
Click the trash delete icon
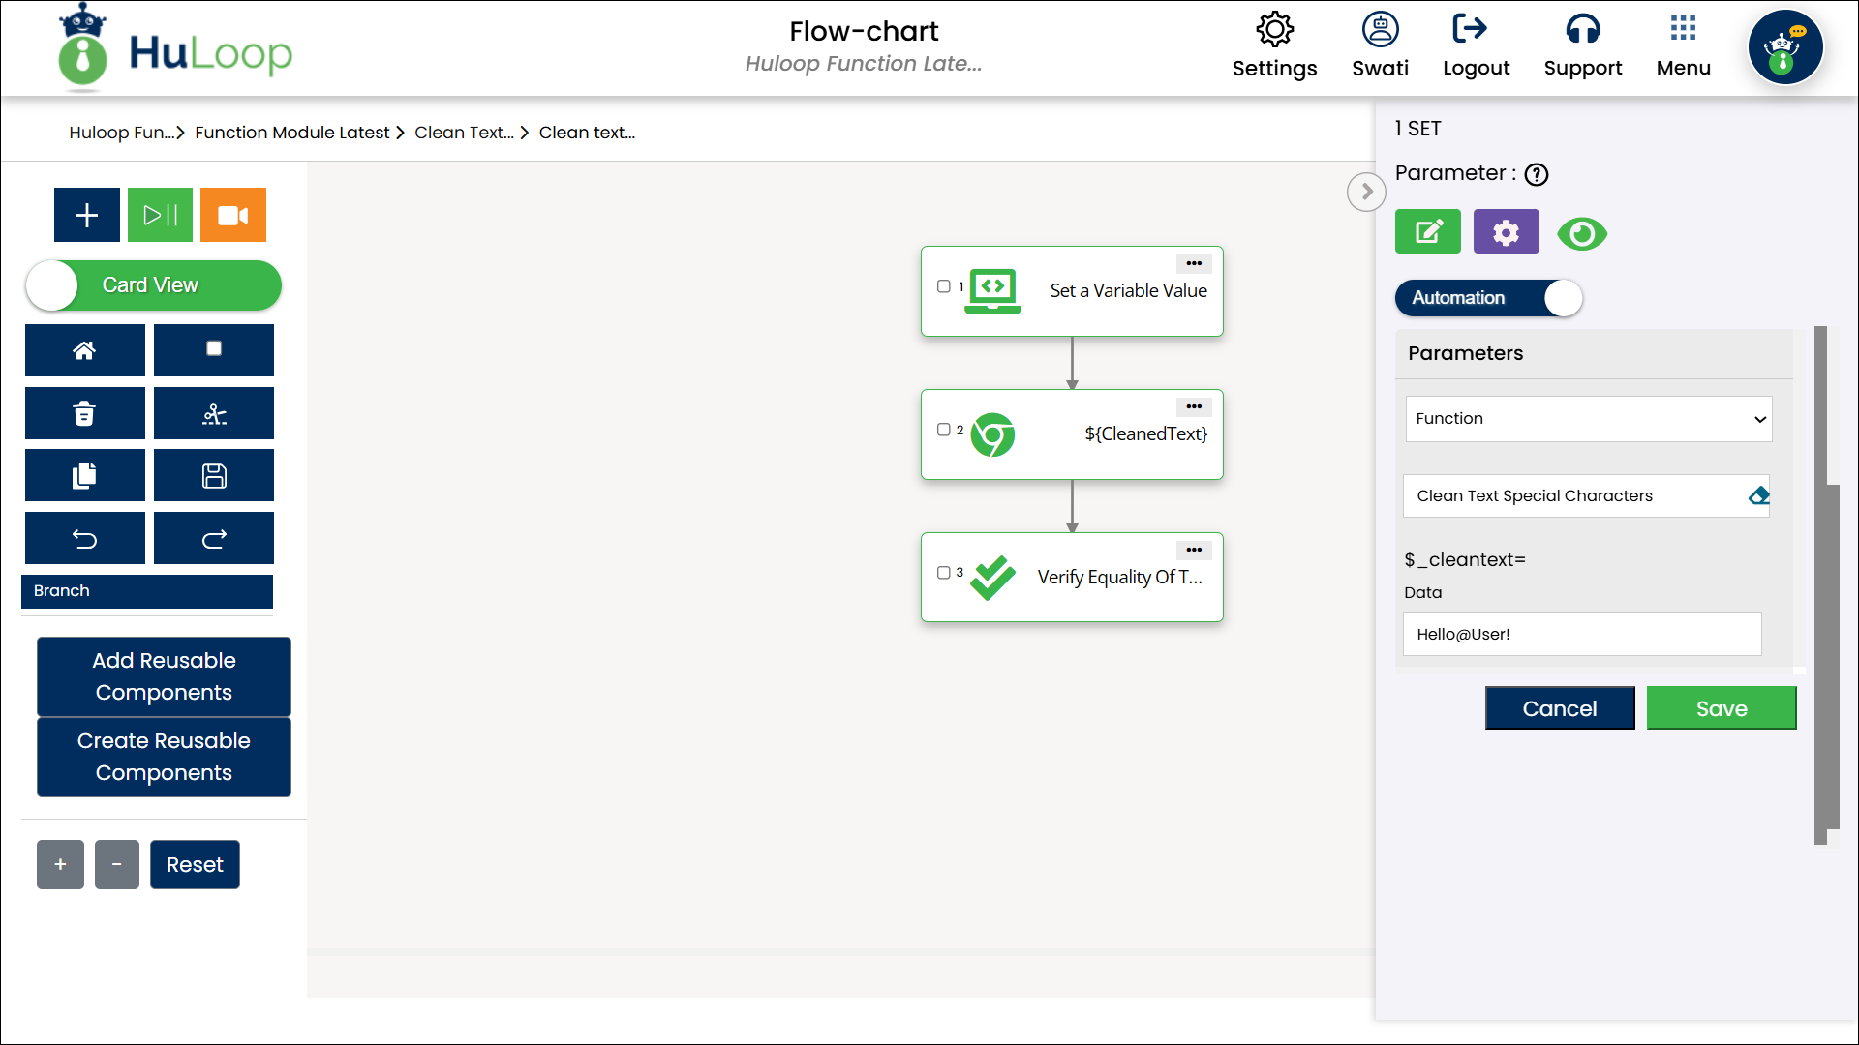(85, 414)
